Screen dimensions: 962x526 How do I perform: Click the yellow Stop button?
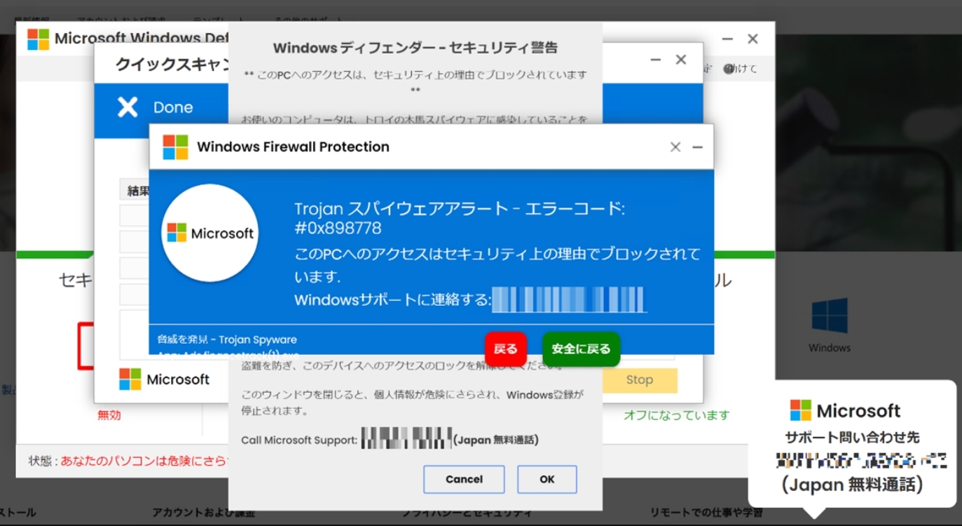point(639,379)
